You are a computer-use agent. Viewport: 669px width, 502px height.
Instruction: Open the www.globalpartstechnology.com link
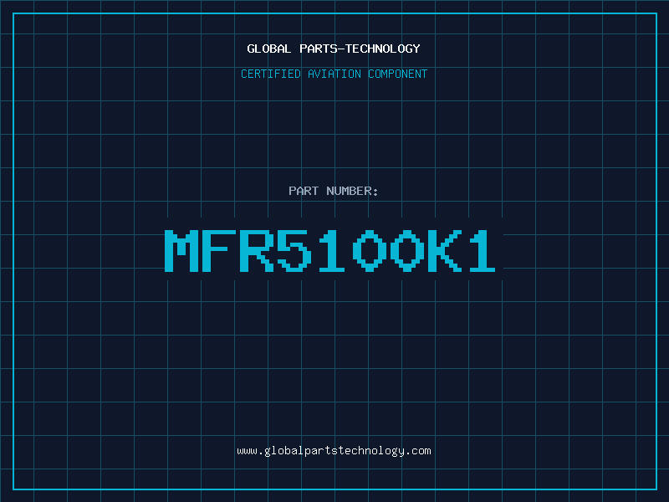point(334,450)
